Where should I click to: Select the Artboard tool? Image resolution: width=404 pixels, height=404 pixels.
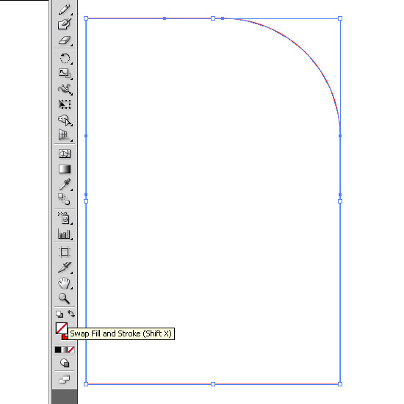[65, 252]
